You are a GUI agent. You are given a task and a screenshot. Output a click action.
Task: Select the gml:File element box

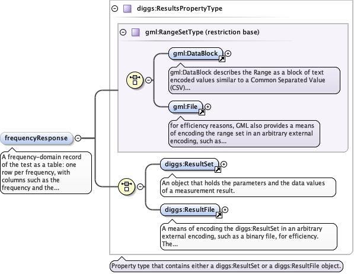186,107
